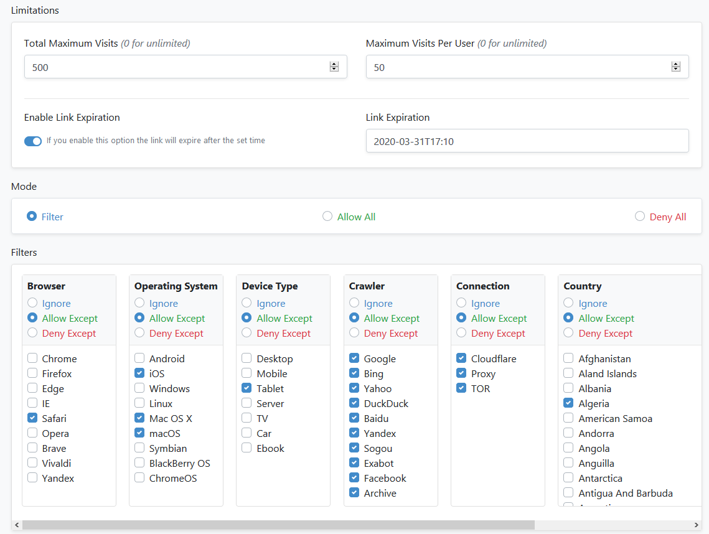Select the Allow All mode

(327, 217)
